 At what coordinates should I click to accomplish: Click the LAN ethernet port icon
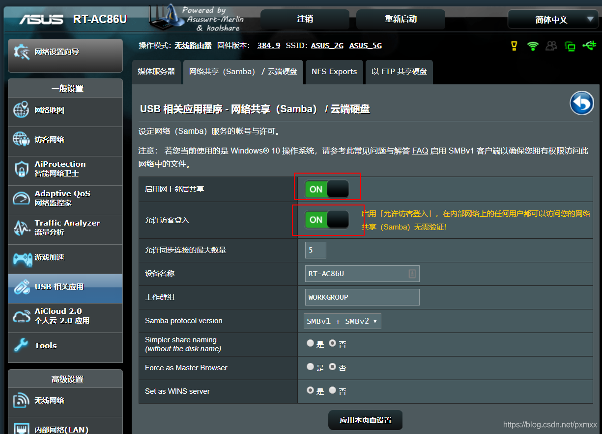21,429
